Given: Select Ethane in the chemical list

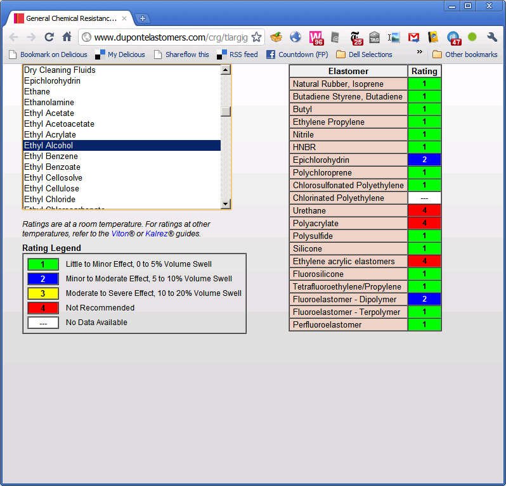Looking at the screenshot, I should [x=122, y=92].
